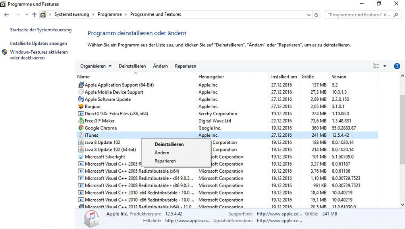Choose Ändern in the context menu
Viewport: 405px width, 229px height.
162,153
